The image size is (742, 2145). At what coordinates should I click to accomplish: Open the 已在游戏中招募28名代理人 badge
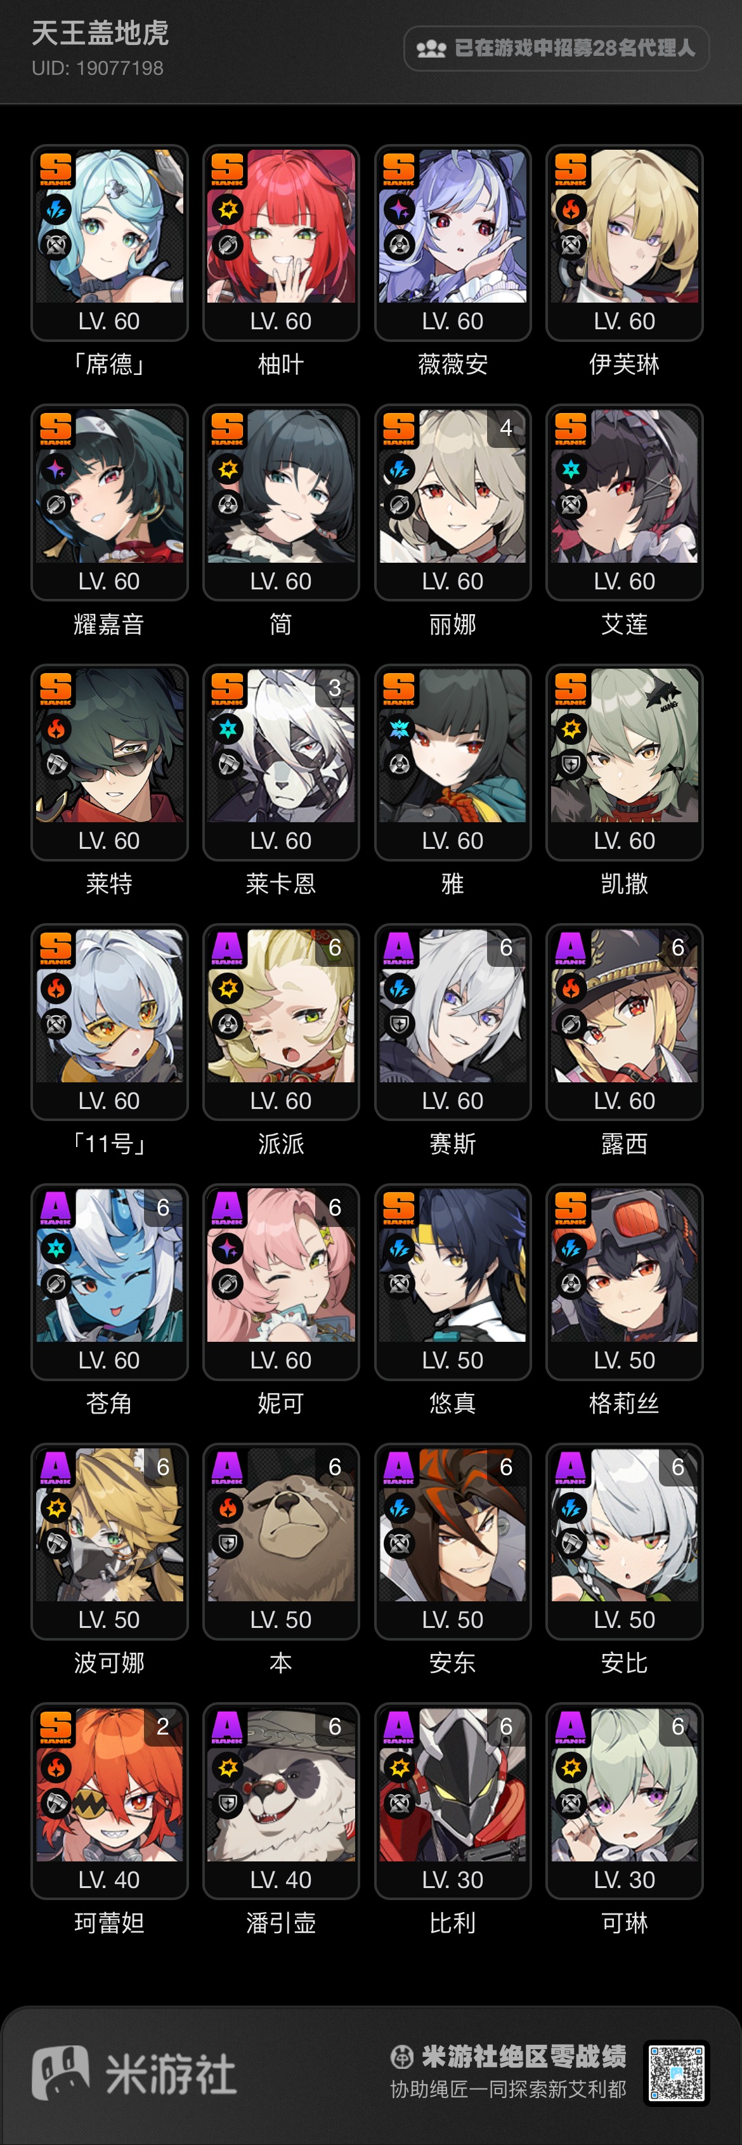556,48
